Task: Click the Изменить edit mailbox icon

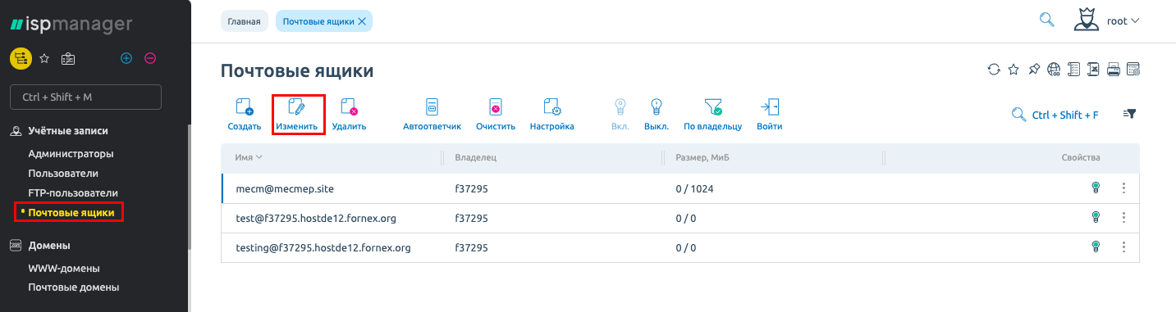Action: [x=296, y=106]
